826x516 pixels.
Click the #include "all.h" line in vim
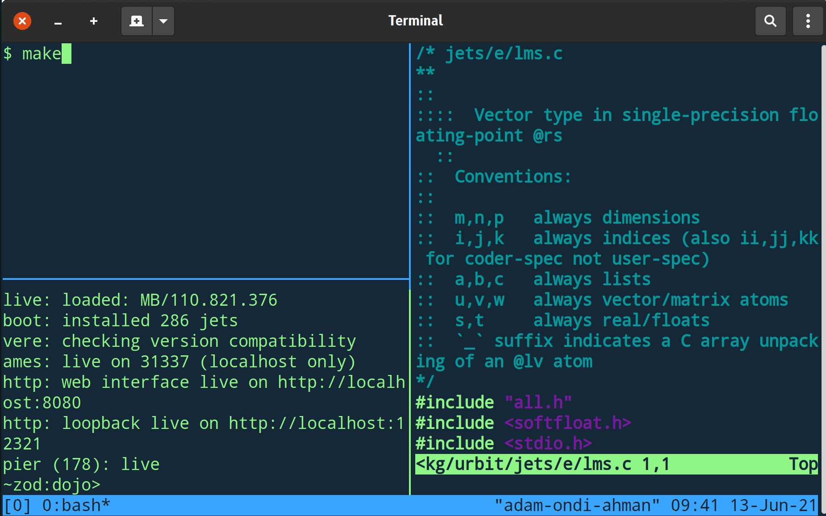tap(493, 403)
